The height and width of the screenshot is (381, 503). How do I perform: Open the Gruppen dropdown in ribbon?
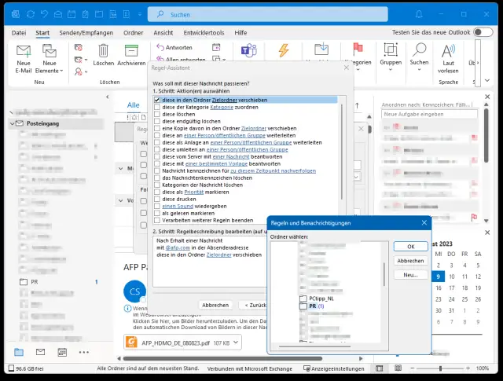pyautogui.click(x=390, y=55)
